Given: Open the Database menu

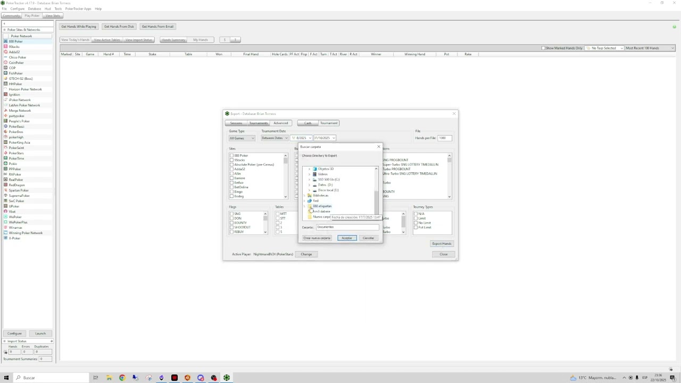Looking at the screenshot, I should tap(35, 9).
